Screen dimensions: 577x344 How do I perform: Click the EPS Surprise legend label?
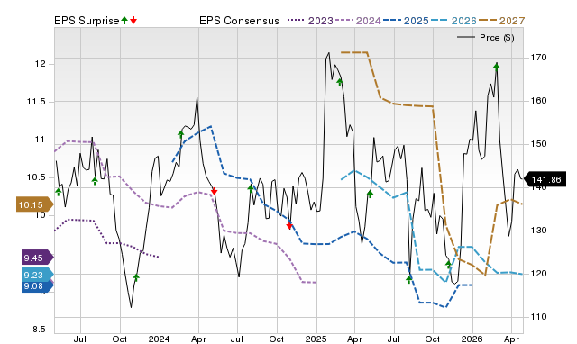point(87,21)
